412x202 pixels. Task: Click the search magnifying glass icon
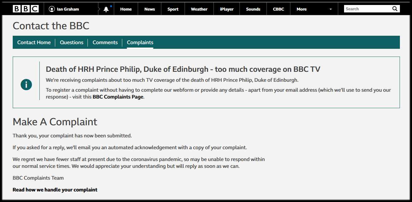click(x=395, y=9)
